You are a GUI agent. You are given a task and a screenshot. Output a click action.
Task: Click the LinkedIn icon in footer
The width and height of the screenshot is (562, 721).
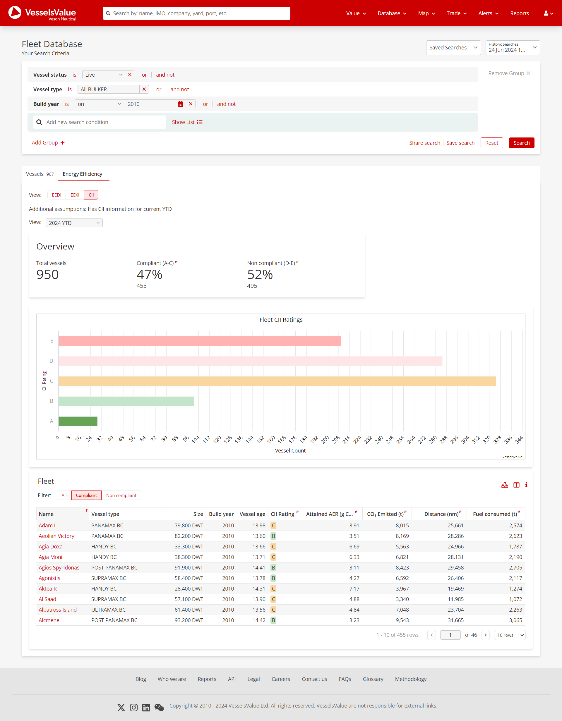click(146, 707)
